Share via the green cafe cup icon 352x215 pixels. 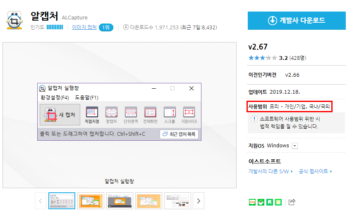pos(261,202)
